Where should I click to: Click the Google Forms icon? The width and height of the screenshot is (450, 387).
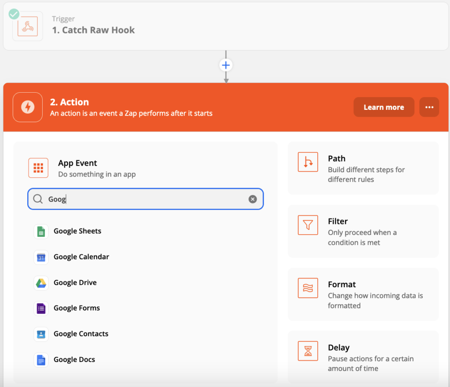click(x=41, y=308)
